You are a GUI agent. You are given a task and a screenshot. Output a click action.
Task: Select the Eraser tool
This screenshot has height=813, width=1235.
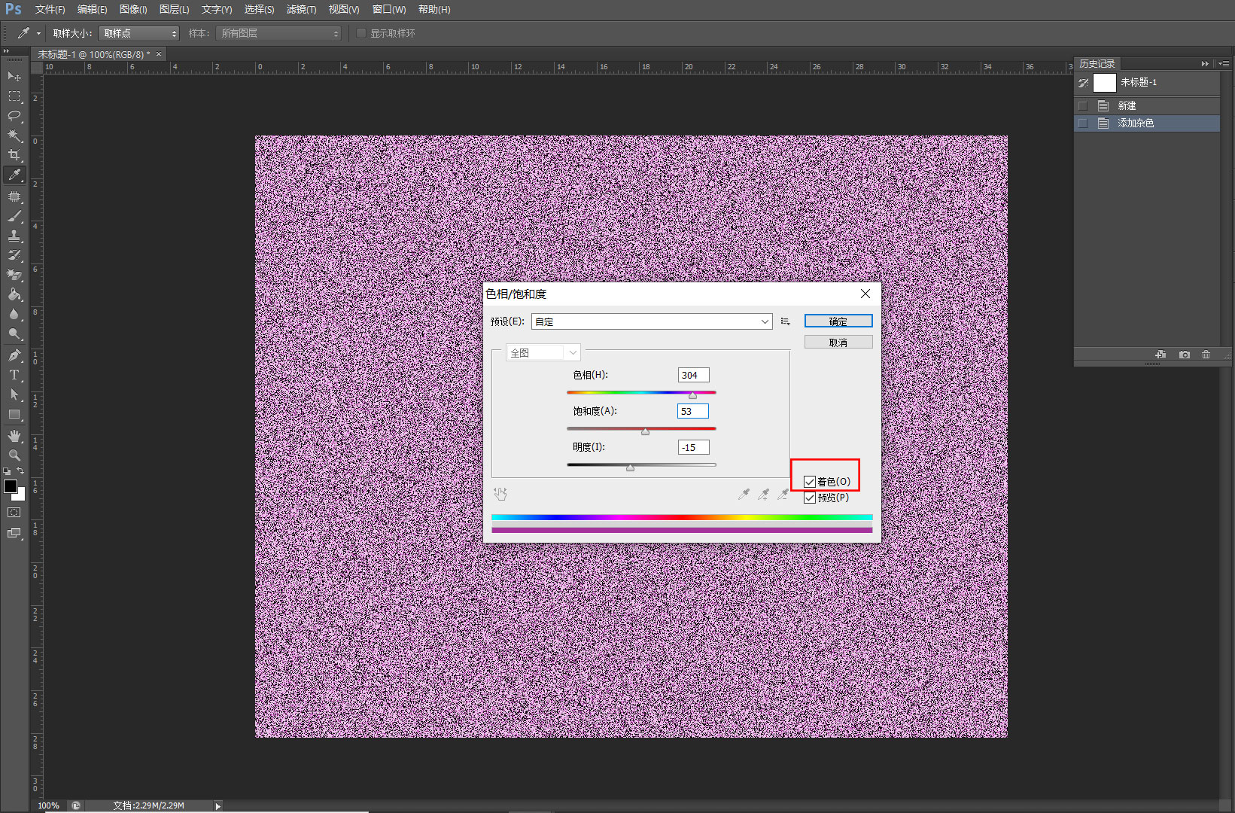tap(14, 275)
